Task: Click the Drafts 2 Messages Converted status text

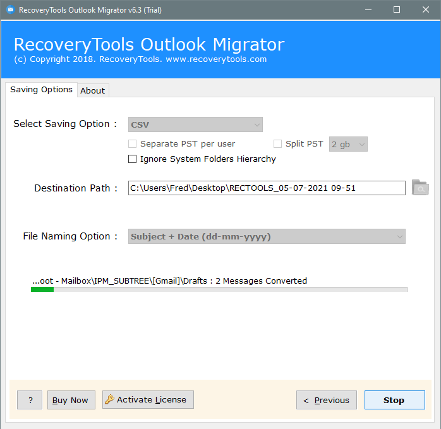Action: coord(169,281)
